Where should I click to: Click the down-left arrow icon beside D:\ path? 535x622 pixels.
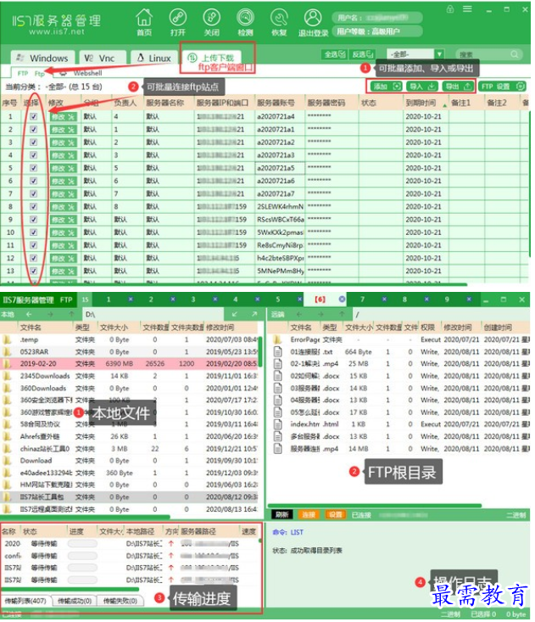(x=235, y=314)
